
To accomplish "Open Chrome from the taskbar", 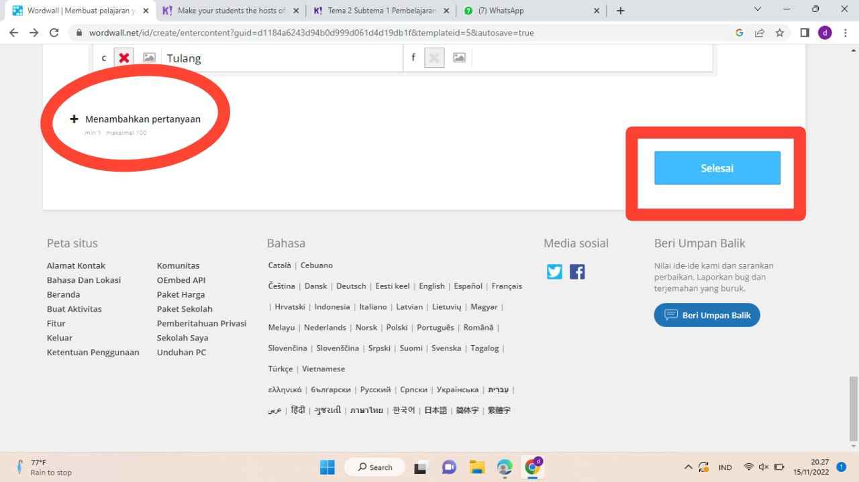I will [x=534, y=467].
